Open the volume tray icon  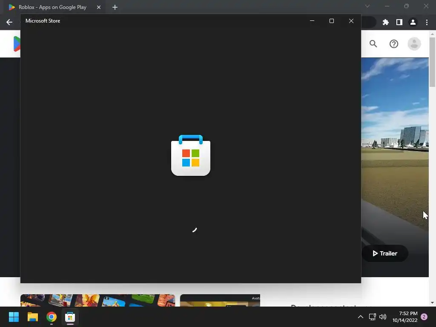(383, 317)
